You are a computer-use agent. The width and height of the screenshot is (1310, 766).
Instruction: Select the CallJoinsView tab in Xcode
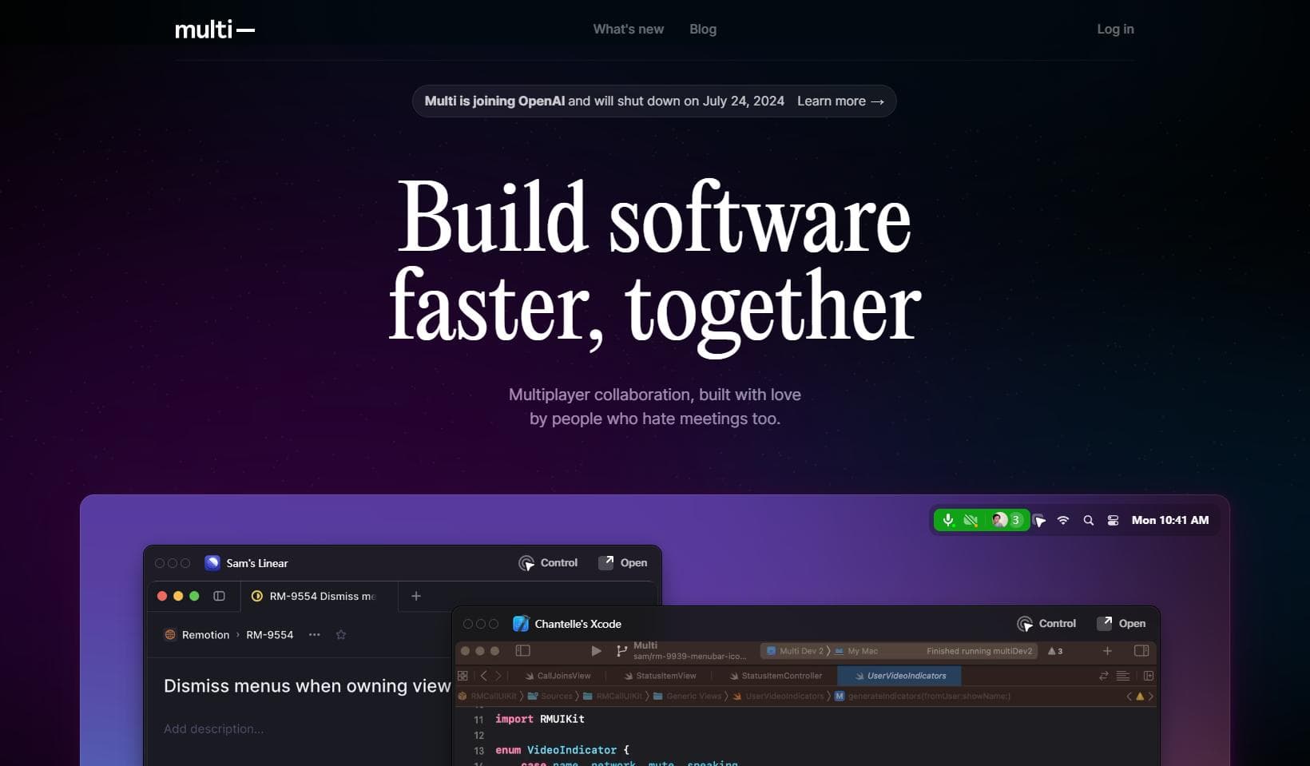[558, 676]
